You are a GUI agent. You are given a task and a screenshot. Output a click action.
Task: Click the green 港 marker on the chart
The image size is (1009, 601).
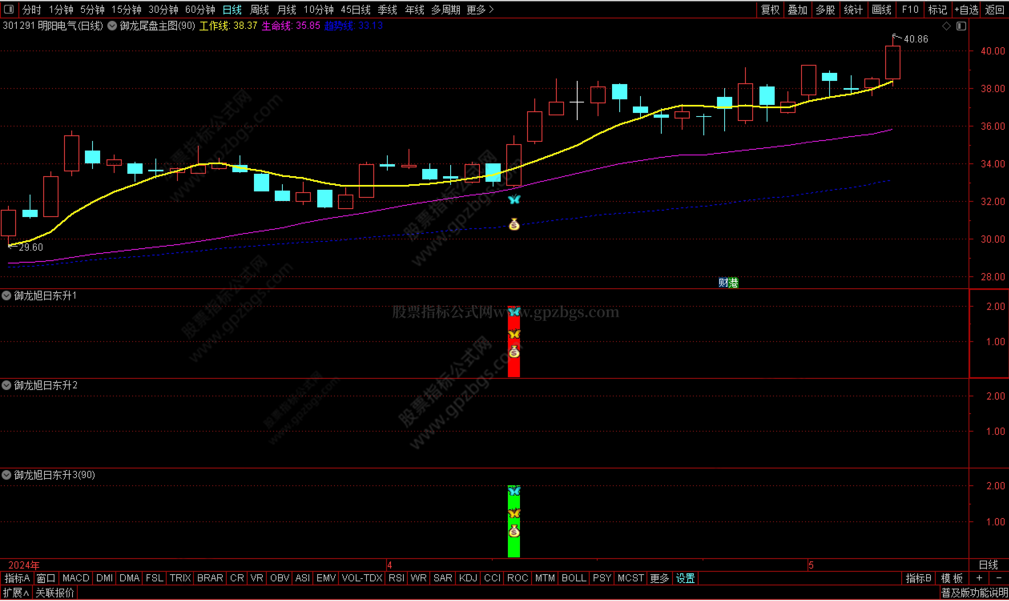pyautogui.click(x=733, y=283)
